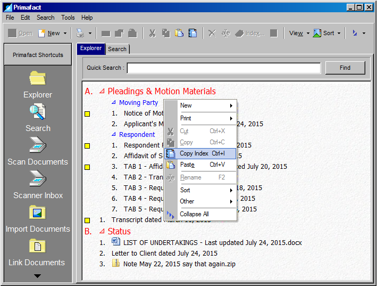377x286 pixels.
Task: Click the Copy Index icon in toolbar
Action: (192, 33)
